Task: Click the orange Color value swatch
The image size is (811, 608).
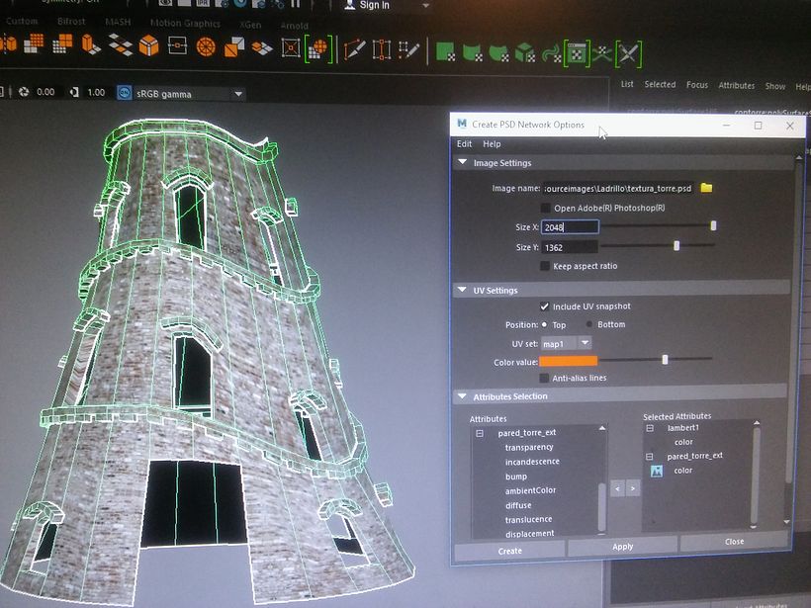Action: tap(569, 361)
